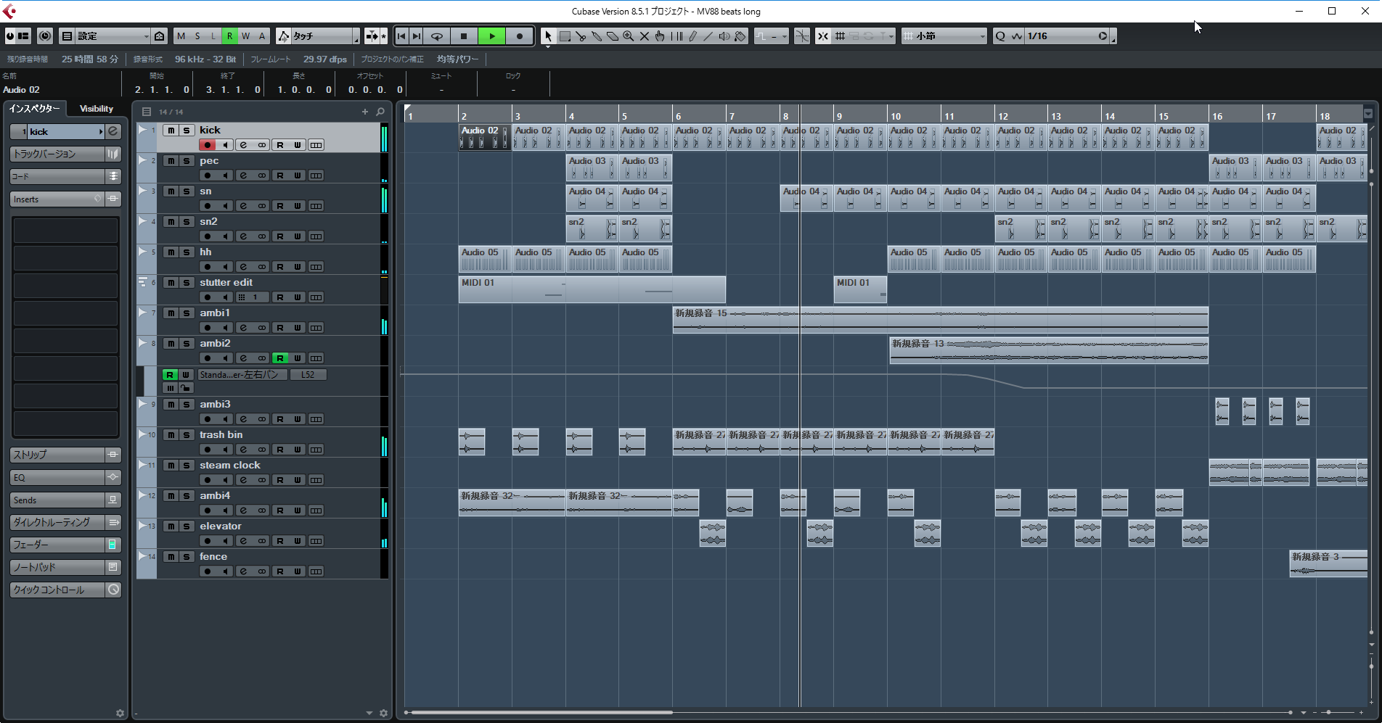
Task: Solo the pec track
Action: (x=187, y=161)
